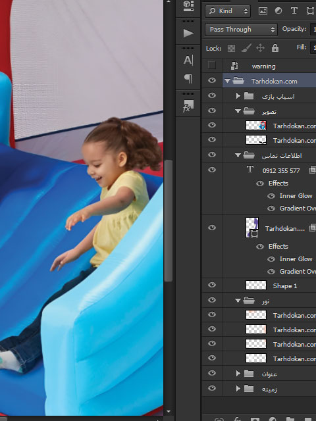Viewport: 316px width, 421px height.
Task: Collapse the نور group
Action: 238,301
